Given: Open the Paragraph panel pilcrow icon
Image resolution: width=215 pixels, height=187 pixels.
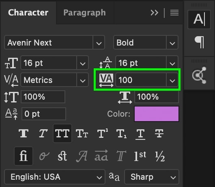Looking at the screenshot, I should [200, 42].
